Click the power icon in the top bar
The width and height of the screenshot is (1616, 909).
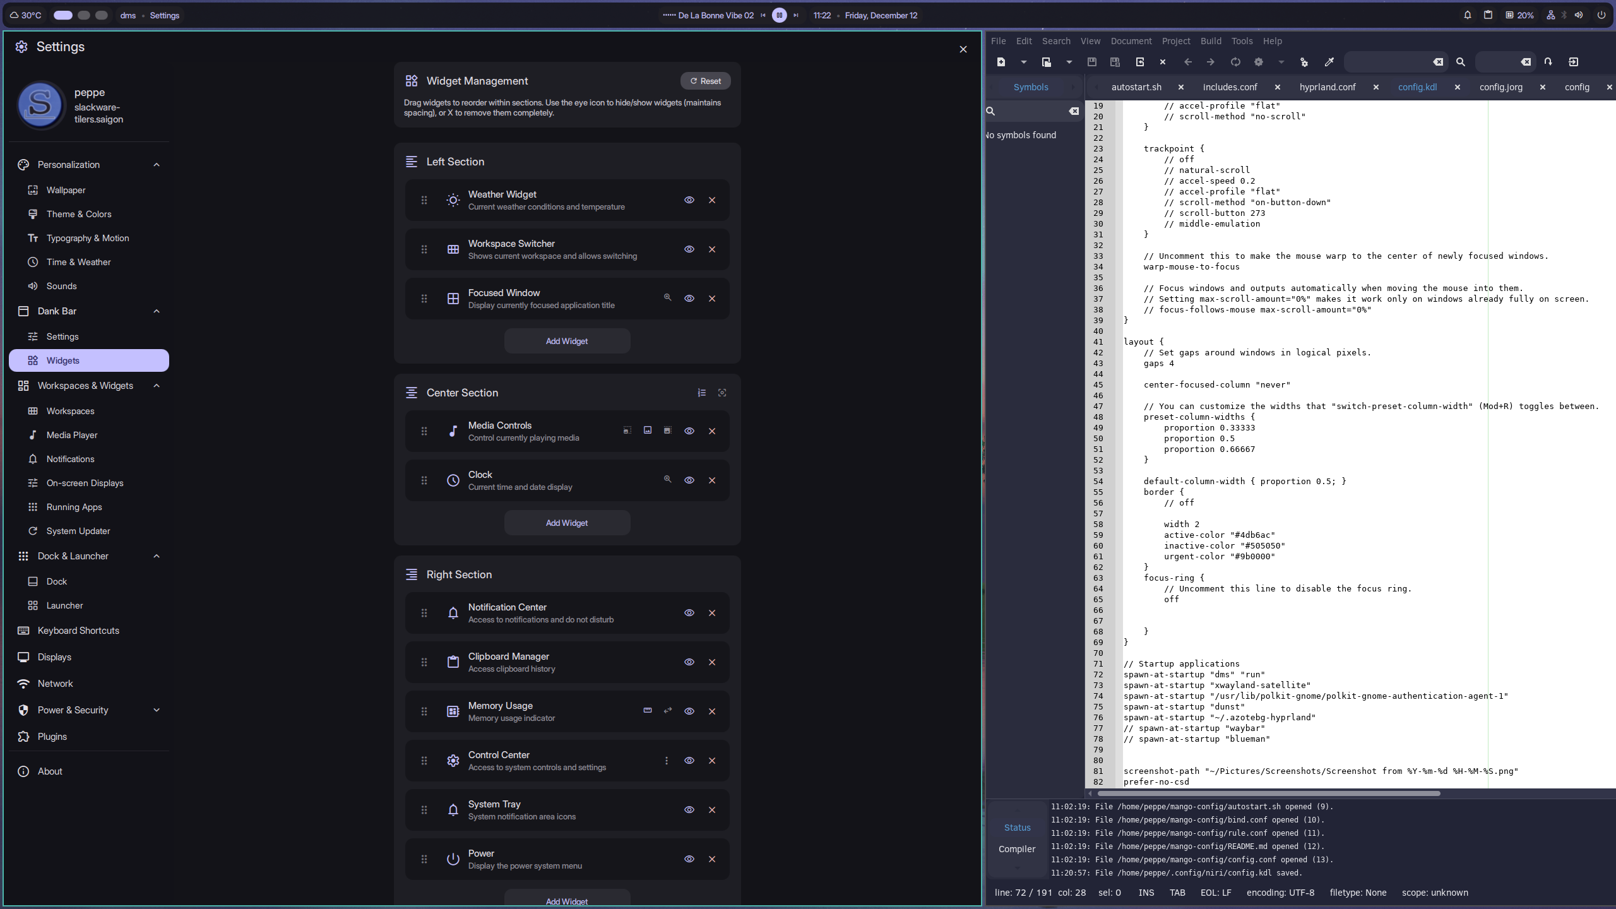click(x=1601, y=15)
